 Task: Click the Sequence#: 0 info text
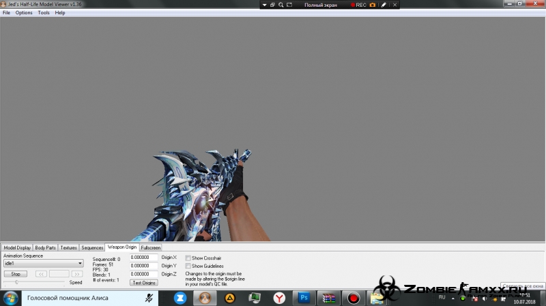point(106,259)
